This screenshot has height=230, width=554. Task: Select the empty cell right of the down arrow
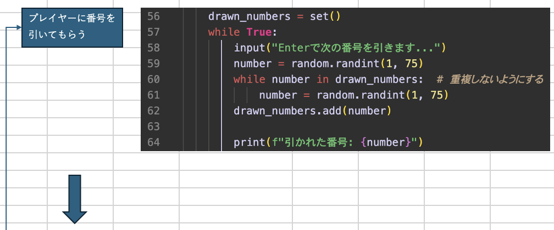coord(146,196)
